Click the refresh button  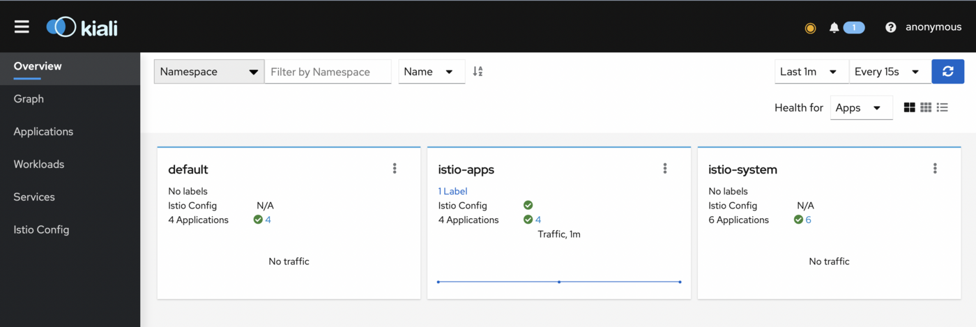(x=947, y=72)
